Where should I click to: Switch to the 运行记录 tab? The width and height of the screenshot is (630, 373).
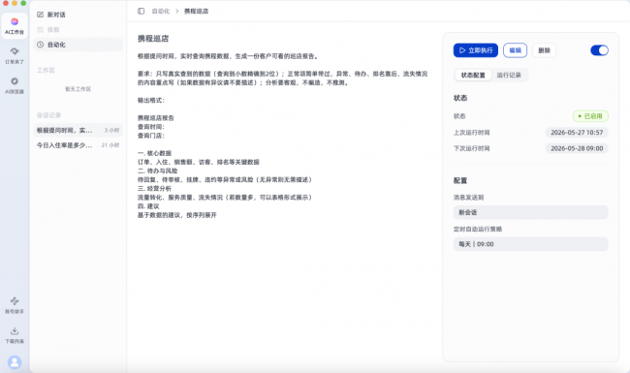[509, 75]
